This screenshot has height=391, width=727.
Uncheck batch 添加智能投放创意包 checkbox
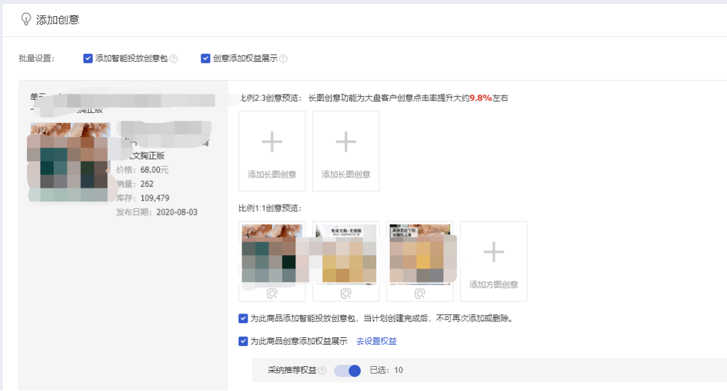(88, 59)
